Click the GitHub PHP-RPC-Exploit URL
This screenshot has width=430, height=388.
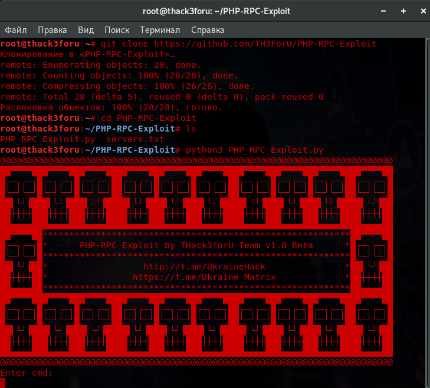[265, 44]
